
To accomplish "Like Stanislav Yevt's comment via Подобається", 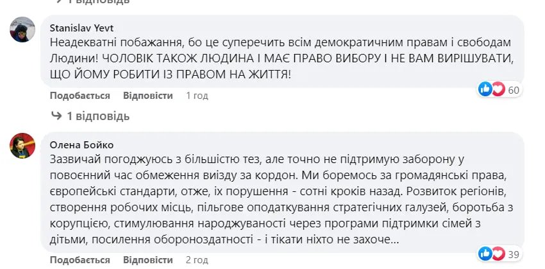I will 80,96.
